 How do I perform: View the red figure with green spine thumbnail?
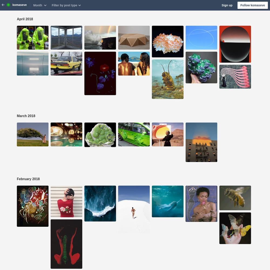point(66,244)
